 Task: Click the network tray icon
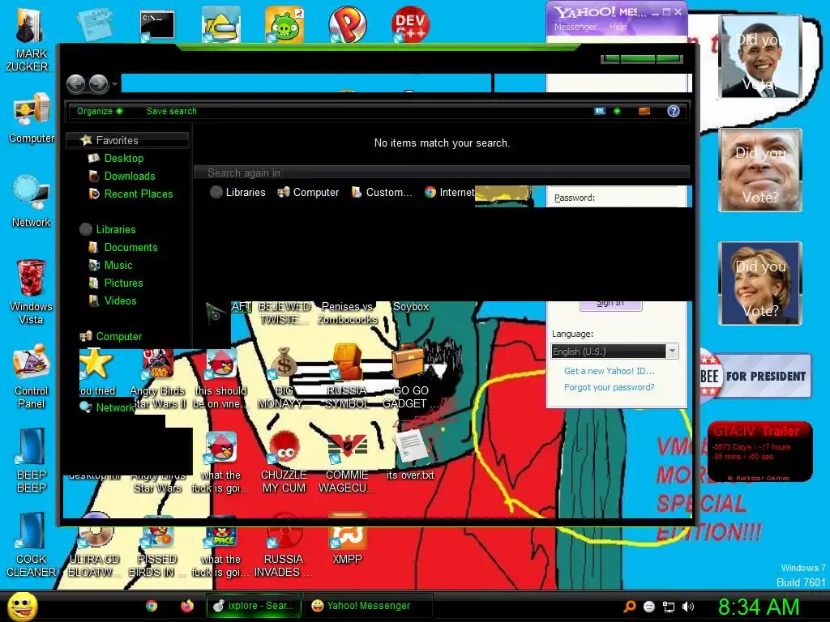pos(669,607)
